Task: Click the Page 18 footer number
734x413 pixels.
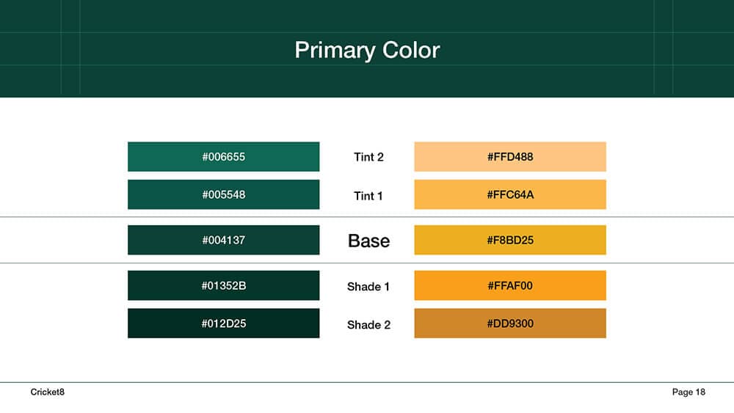Action: point(688,392)
